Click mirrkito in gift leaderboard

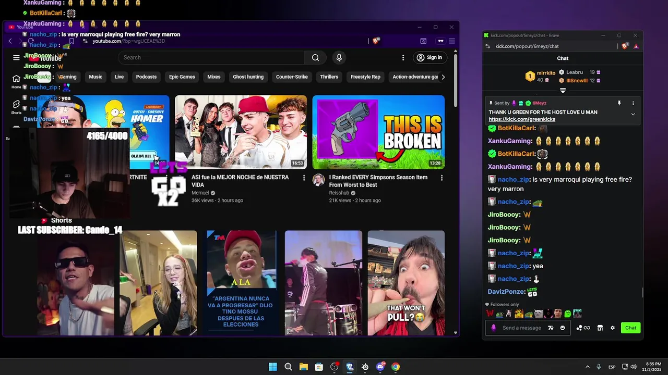[x=546, y=73]
